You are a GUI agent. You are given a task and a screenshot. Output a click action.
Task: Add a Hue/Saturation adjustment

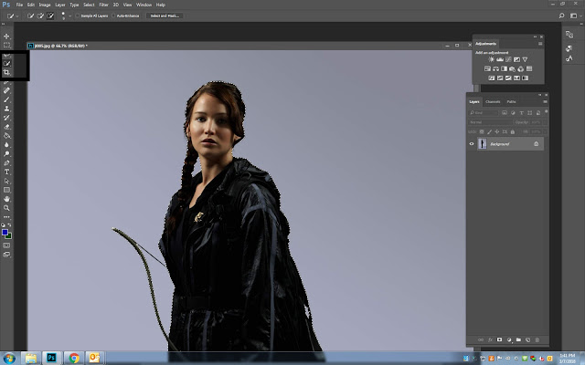pyautogui.click(x=487, y=69)
